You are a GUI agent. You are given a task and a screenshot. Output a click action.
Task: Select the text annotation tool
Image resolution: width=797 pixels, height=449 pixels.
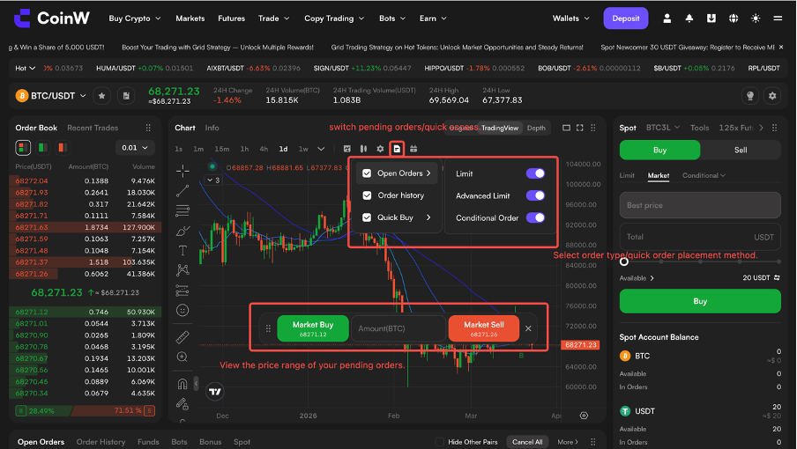tap(182, 250)
